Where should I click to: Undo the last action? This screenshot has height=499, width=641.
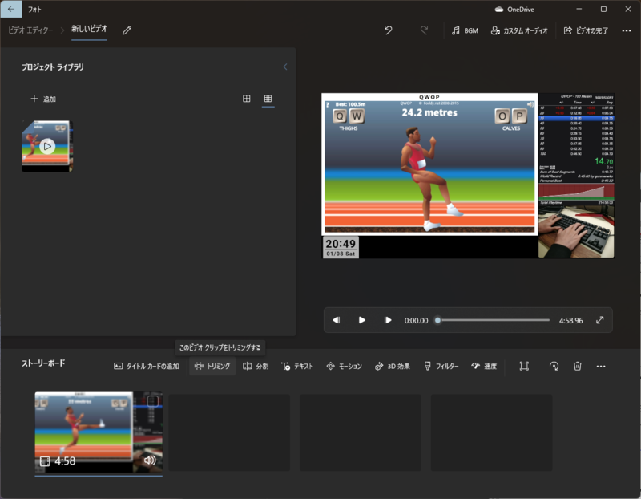click(x=388, y=30)
